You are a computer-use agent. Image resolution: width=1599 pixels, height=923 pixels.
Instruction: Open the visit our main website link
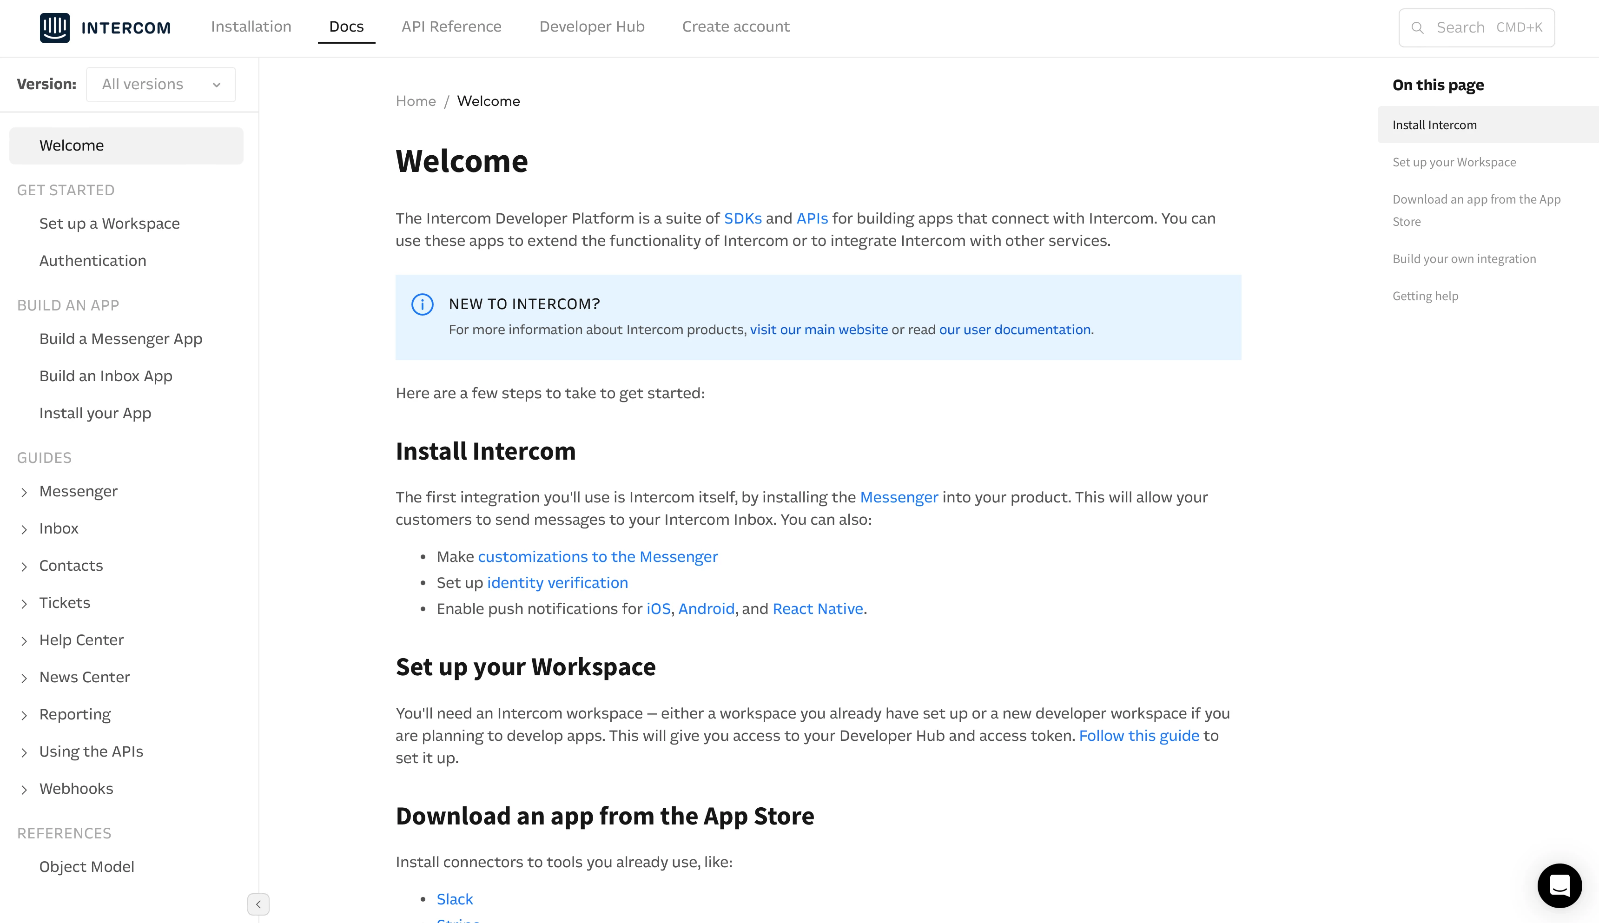pyautogui.click(x=819, y=330)
